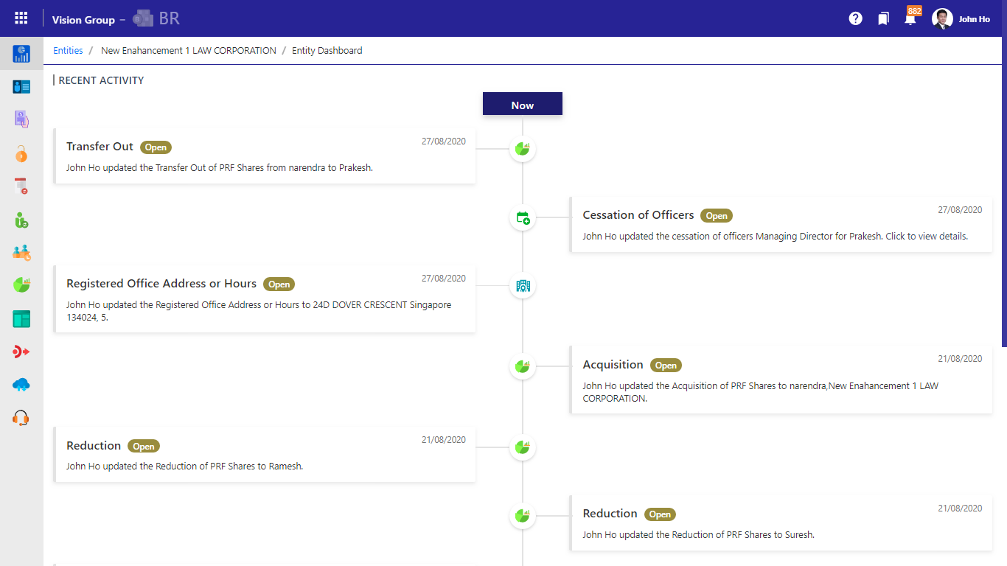Click Transfer Out description about narendra to Prakesh

point(220,168)
